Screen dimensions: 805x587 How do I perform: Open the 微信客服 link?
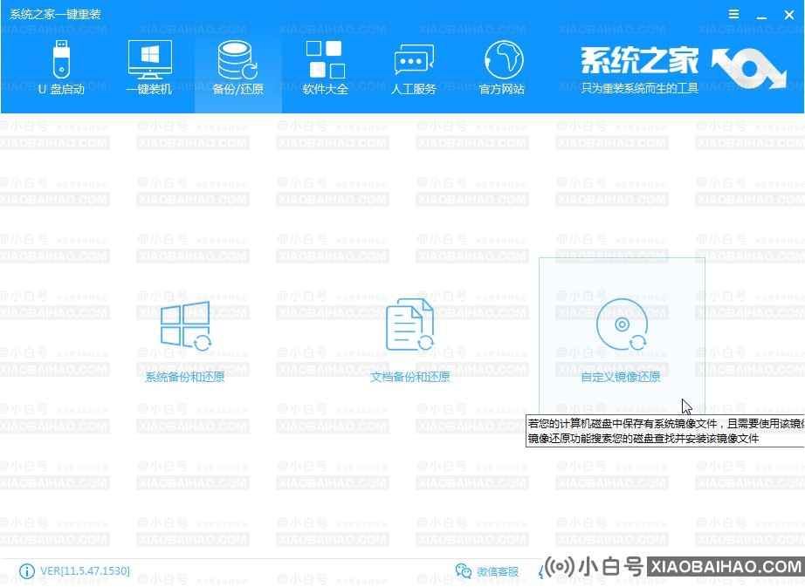[x=498, y=571]
